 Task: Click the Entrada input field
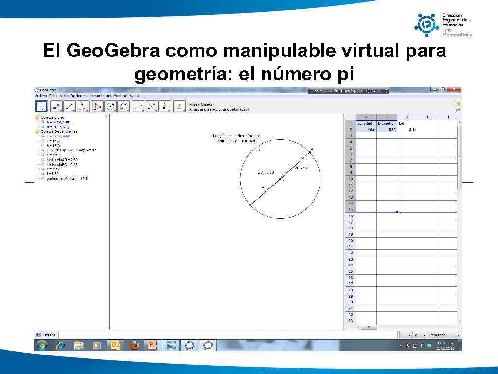(x=229, y=335)
